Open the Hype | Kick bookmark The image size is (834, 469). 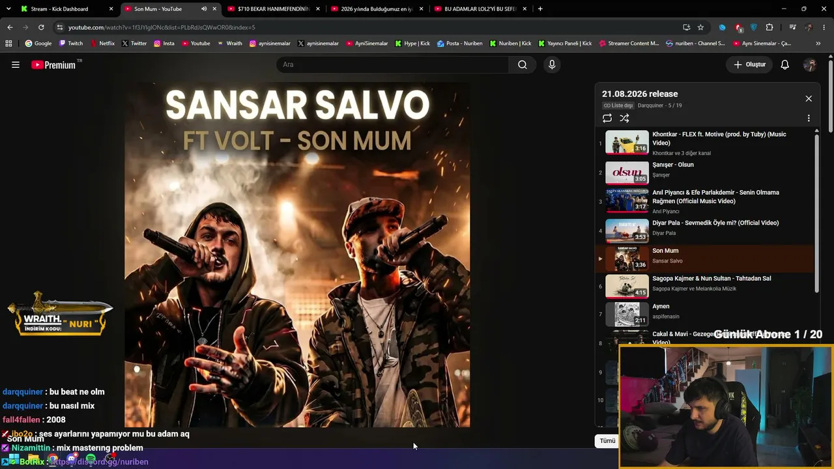(x=412, y=44)
